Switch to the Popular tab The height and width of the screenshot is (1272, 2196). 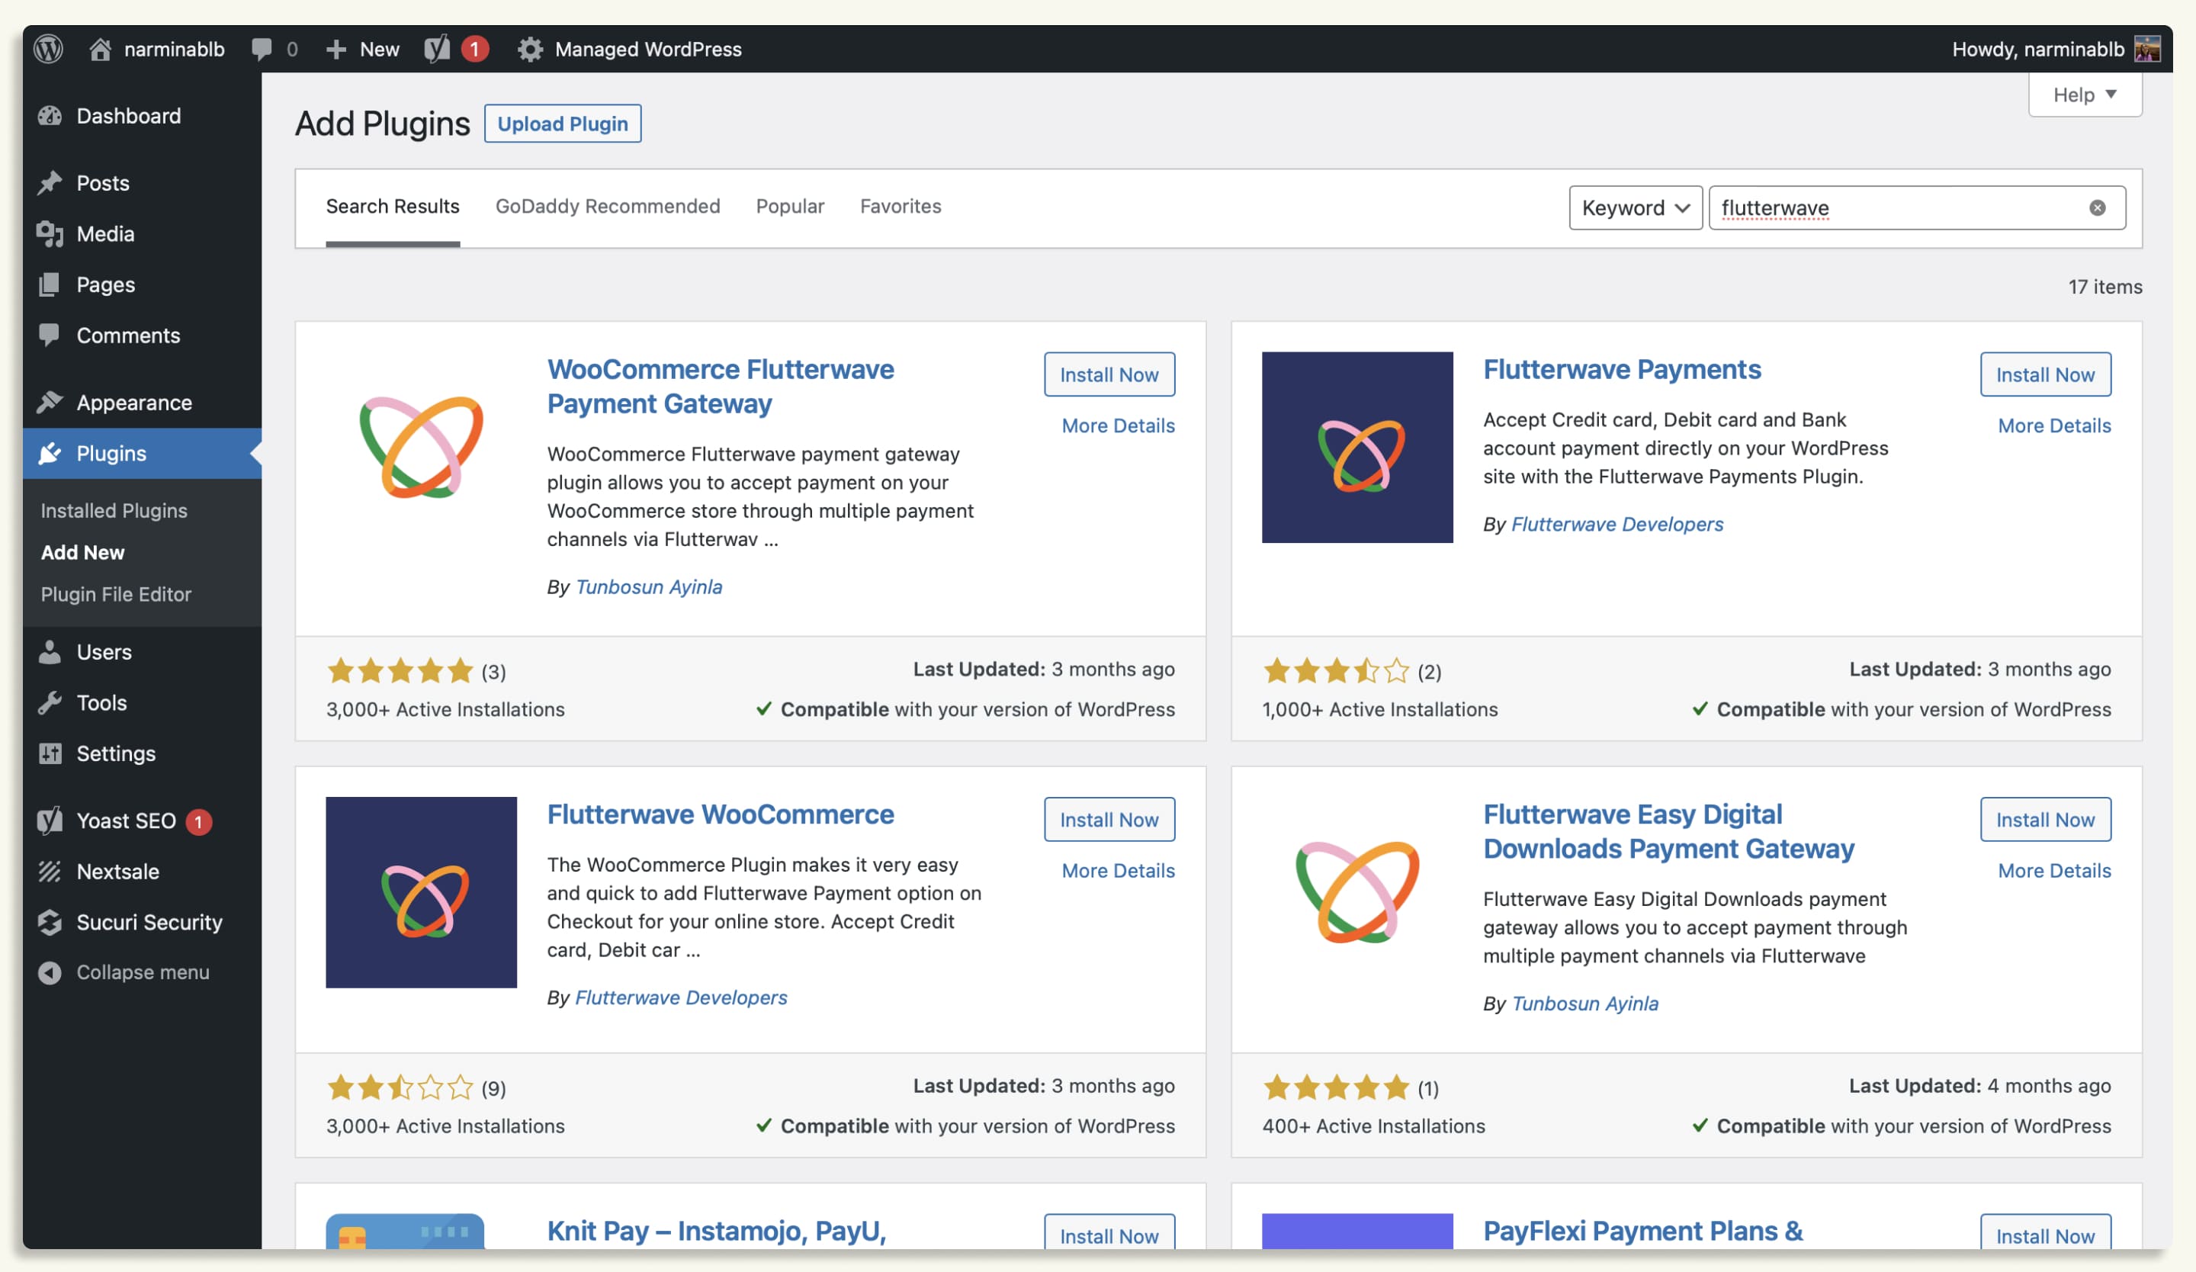pos(789,207)
